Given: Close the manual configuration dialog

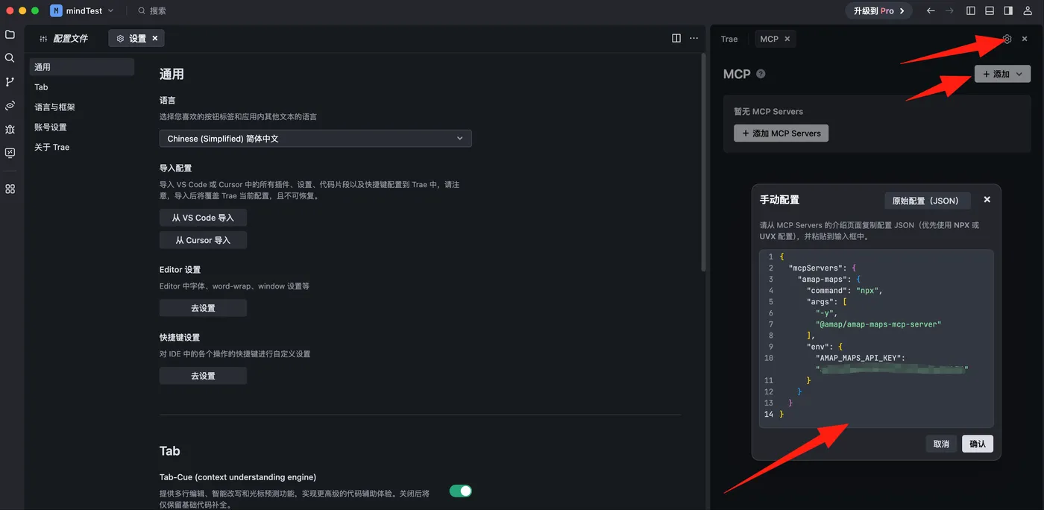Looking at the screenshot, I should click(x=987, y=200).
